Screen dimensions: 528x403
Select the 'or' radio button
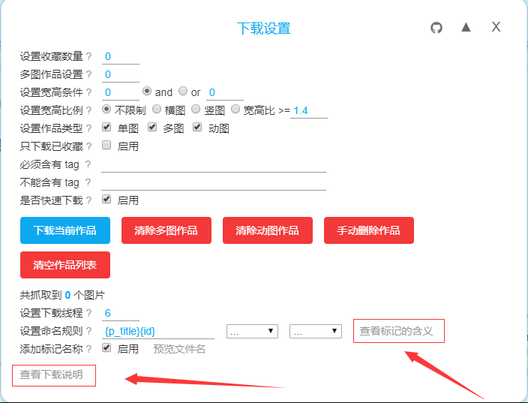[183, 91]
